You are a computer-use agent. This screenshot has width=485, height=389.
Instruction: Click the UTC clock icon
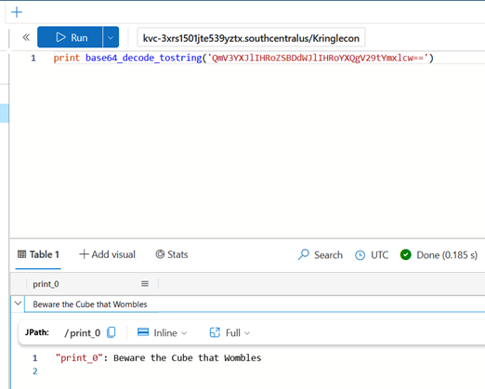point(360,255)
